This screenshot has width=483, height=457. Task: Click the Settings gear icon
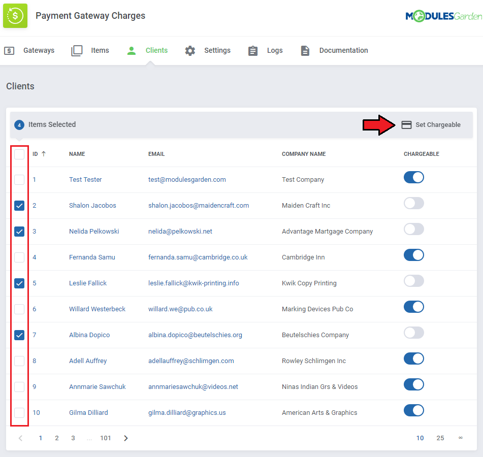(190, 50)
